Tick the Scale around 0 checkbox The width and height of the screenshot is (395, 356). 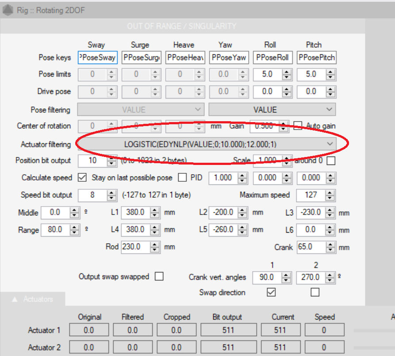point(330,161)
